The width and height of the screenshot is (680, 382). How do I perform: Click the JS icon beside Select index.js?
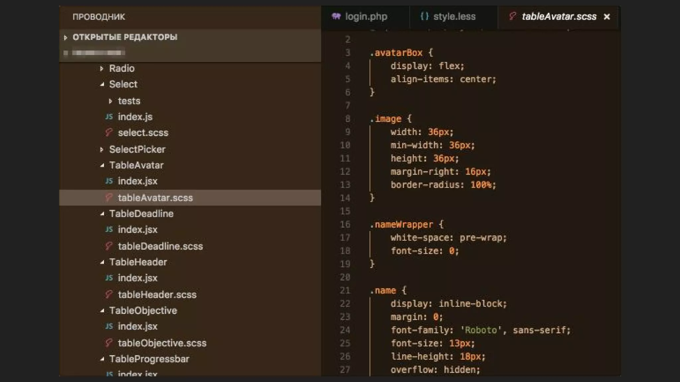coord(109,117)
